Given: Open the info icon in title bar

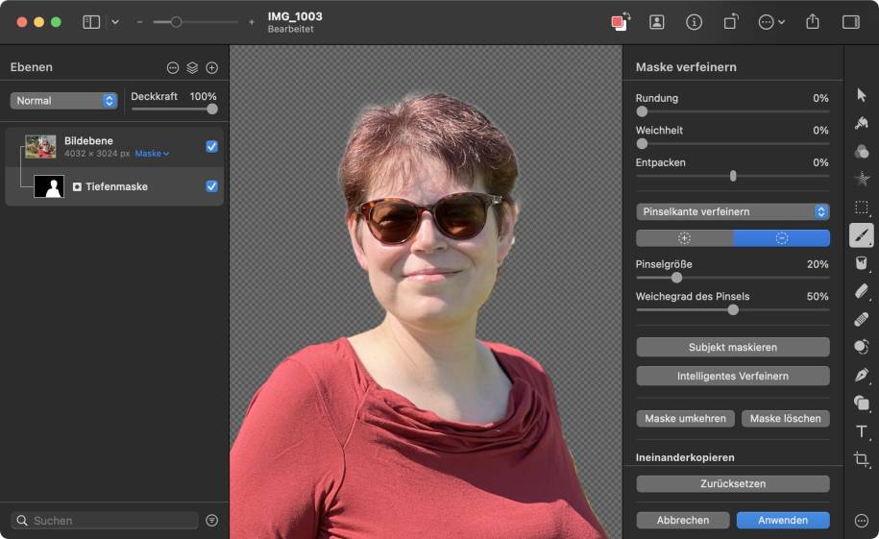Looking at the screenshot, I should [694, 22].
